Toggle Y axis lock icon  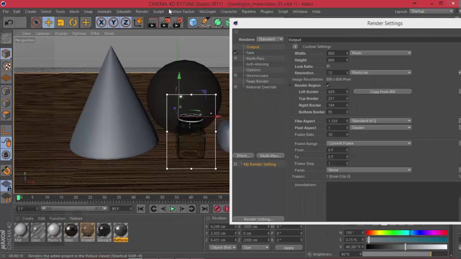[113, 23]
